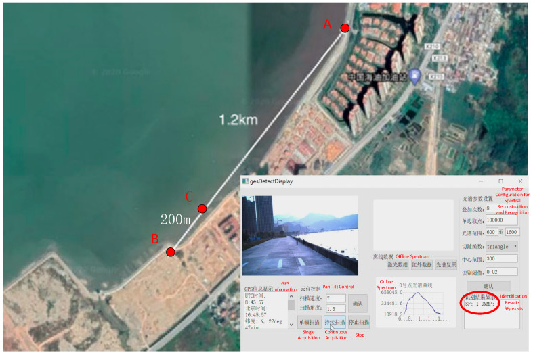
Task: Focus the 识别阈值 field showing 0.02
Action: click(x=502, y=273)
